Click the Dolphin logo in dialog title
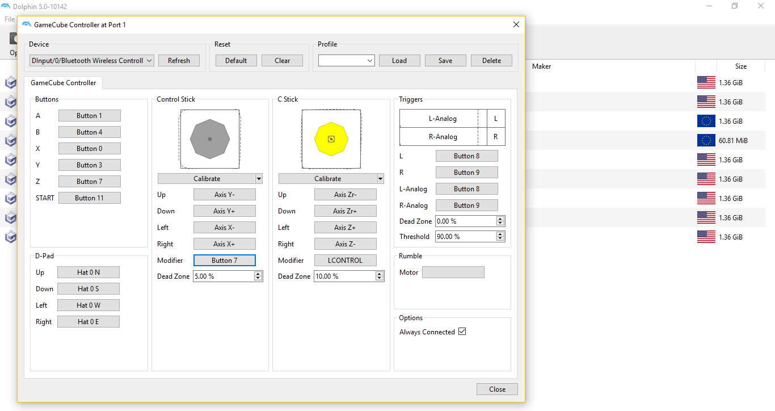 click(27, 25)
